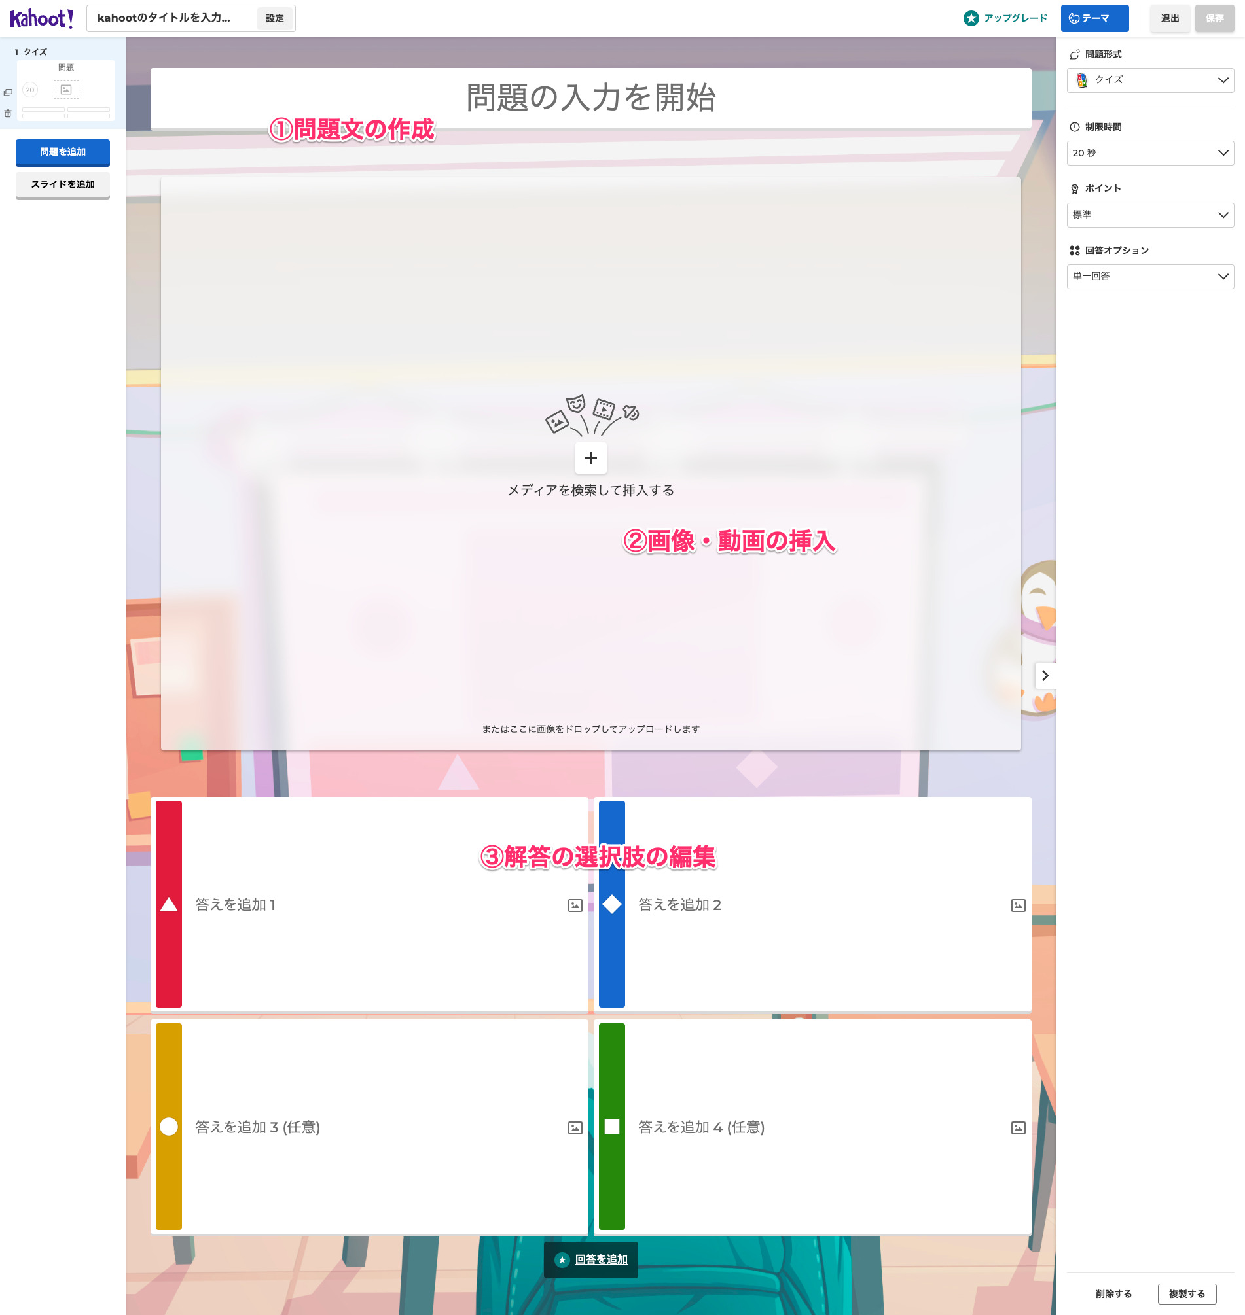Click the upgrade star icon (アップグレード)

[971, 18]
